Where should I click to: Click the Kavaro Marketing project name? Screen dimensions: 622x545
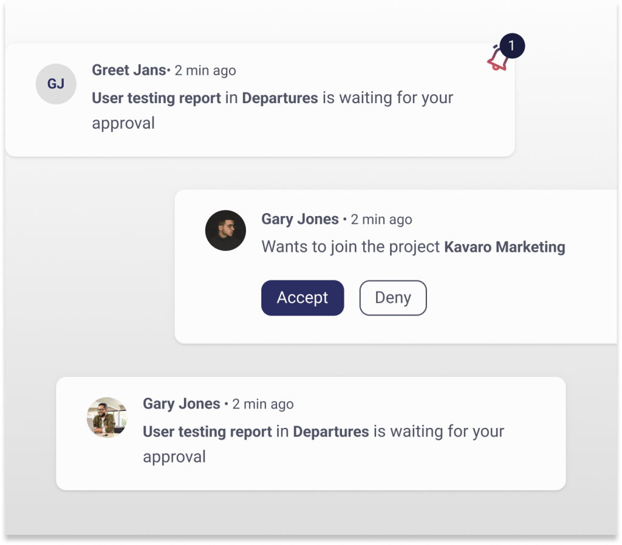pyautogui.click(x=504, y=247)
